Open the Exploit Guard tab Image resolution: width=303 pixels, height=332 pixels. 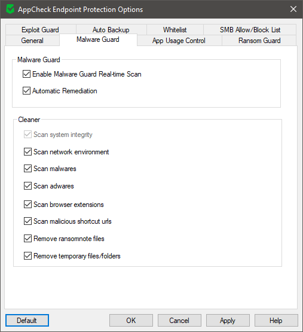click(x=40, y=30)
